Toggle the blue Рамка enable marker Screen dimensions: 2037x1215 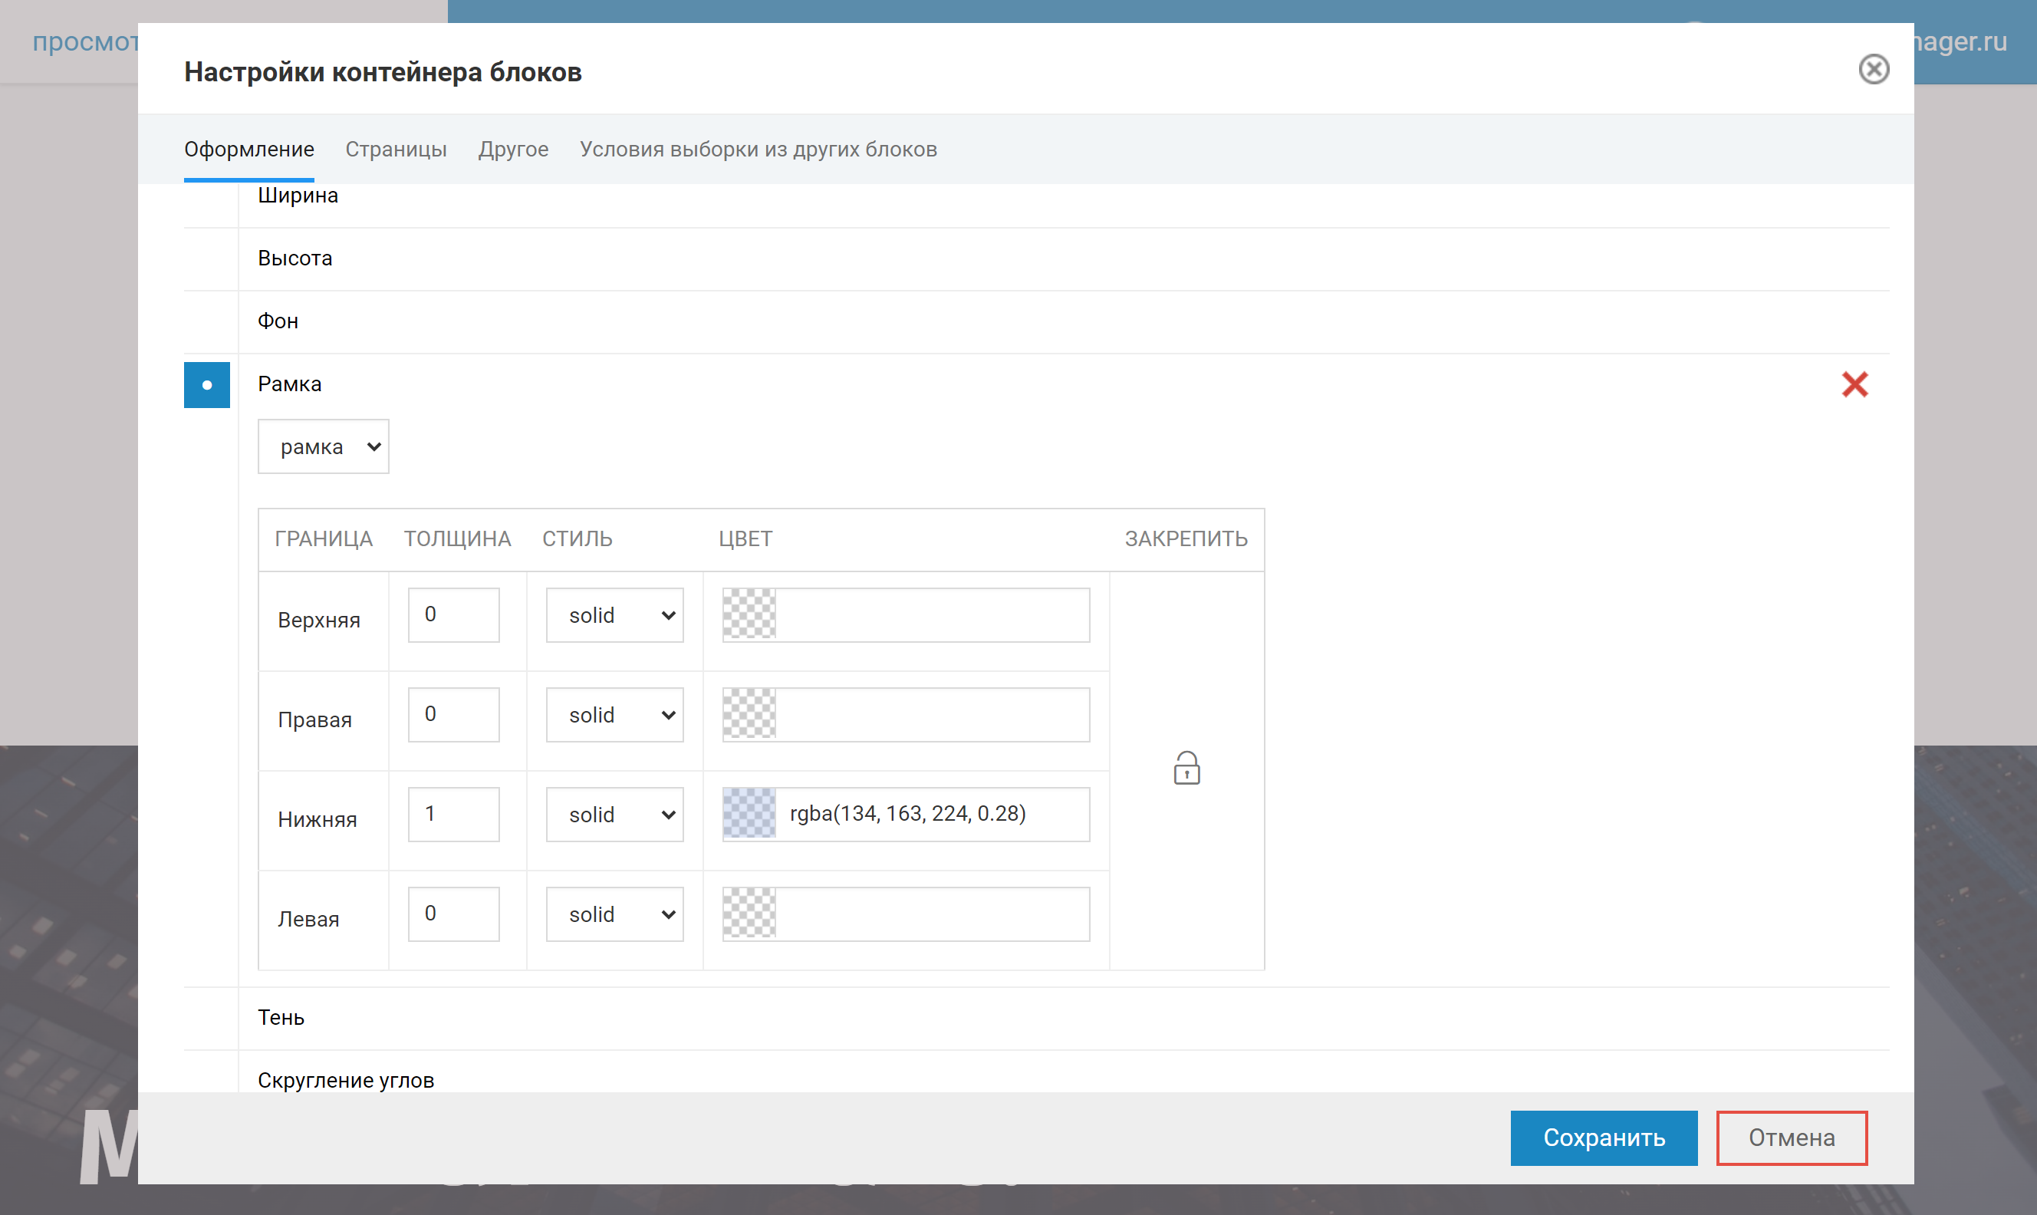[x=206, y=385]
